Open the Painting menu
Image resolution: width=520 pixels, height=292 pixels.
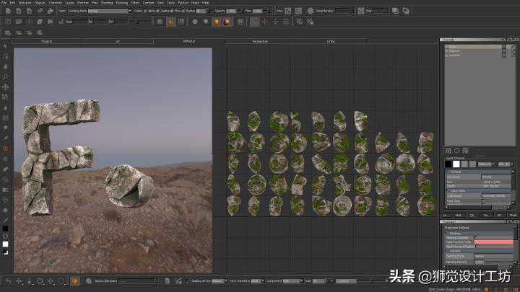[121, 3]
